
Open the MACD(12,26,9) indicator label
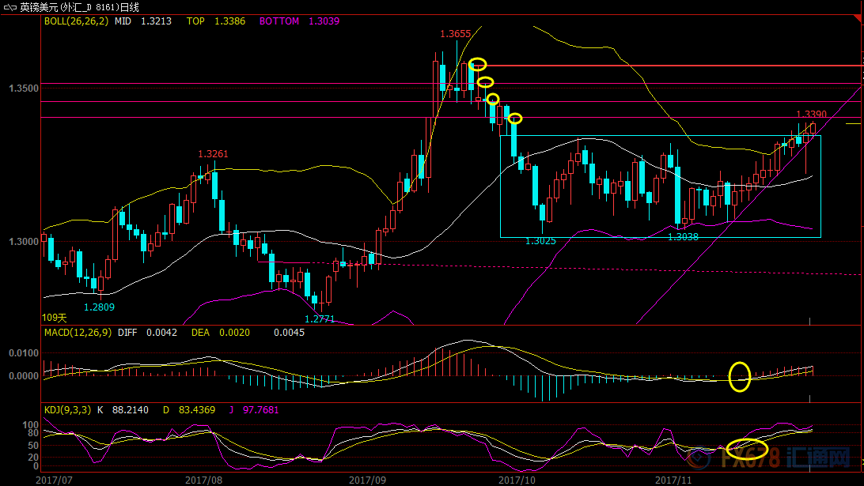pyautogui.click(x=77, y=333)
